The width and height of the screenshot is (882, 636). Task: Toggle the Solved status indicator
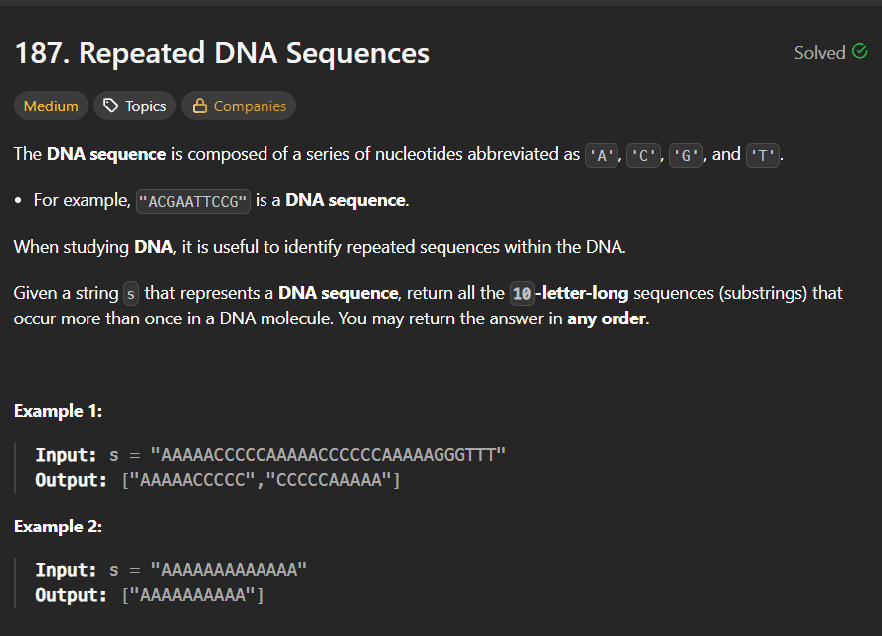[x=831, y=52]
